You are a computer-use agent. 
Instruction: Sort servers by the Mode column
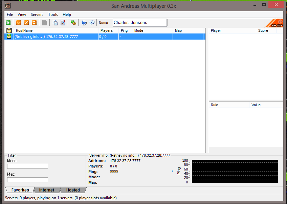(152, 30)
